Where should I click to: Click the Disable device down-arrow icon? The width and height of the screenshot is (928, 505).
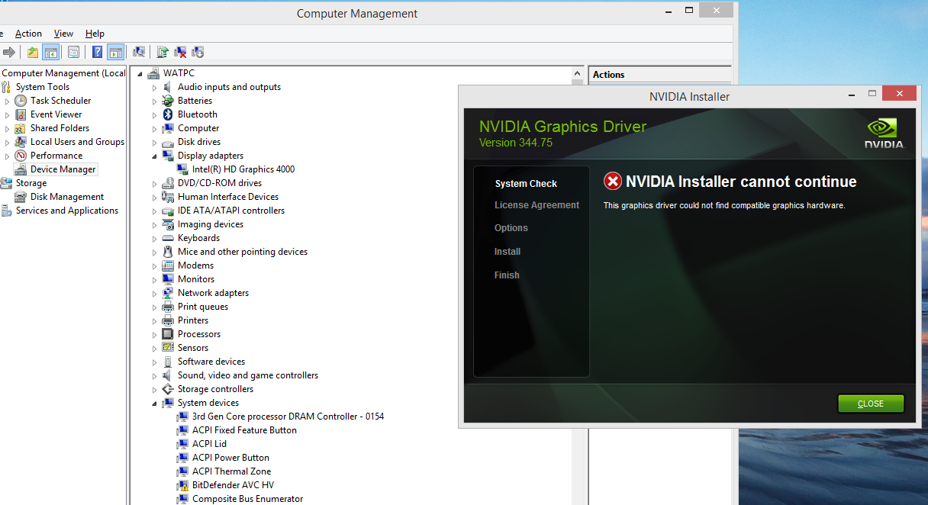pos(198,52)
